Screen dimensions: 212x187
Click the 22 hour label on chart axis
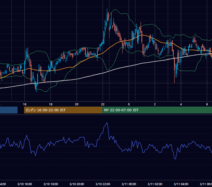point(103,104)
